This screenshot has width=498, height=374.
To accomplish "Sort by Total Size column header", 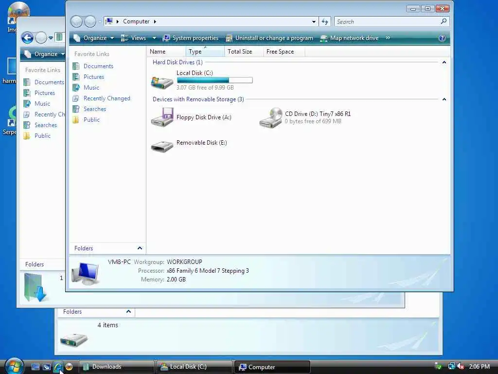I will (244, 52).
